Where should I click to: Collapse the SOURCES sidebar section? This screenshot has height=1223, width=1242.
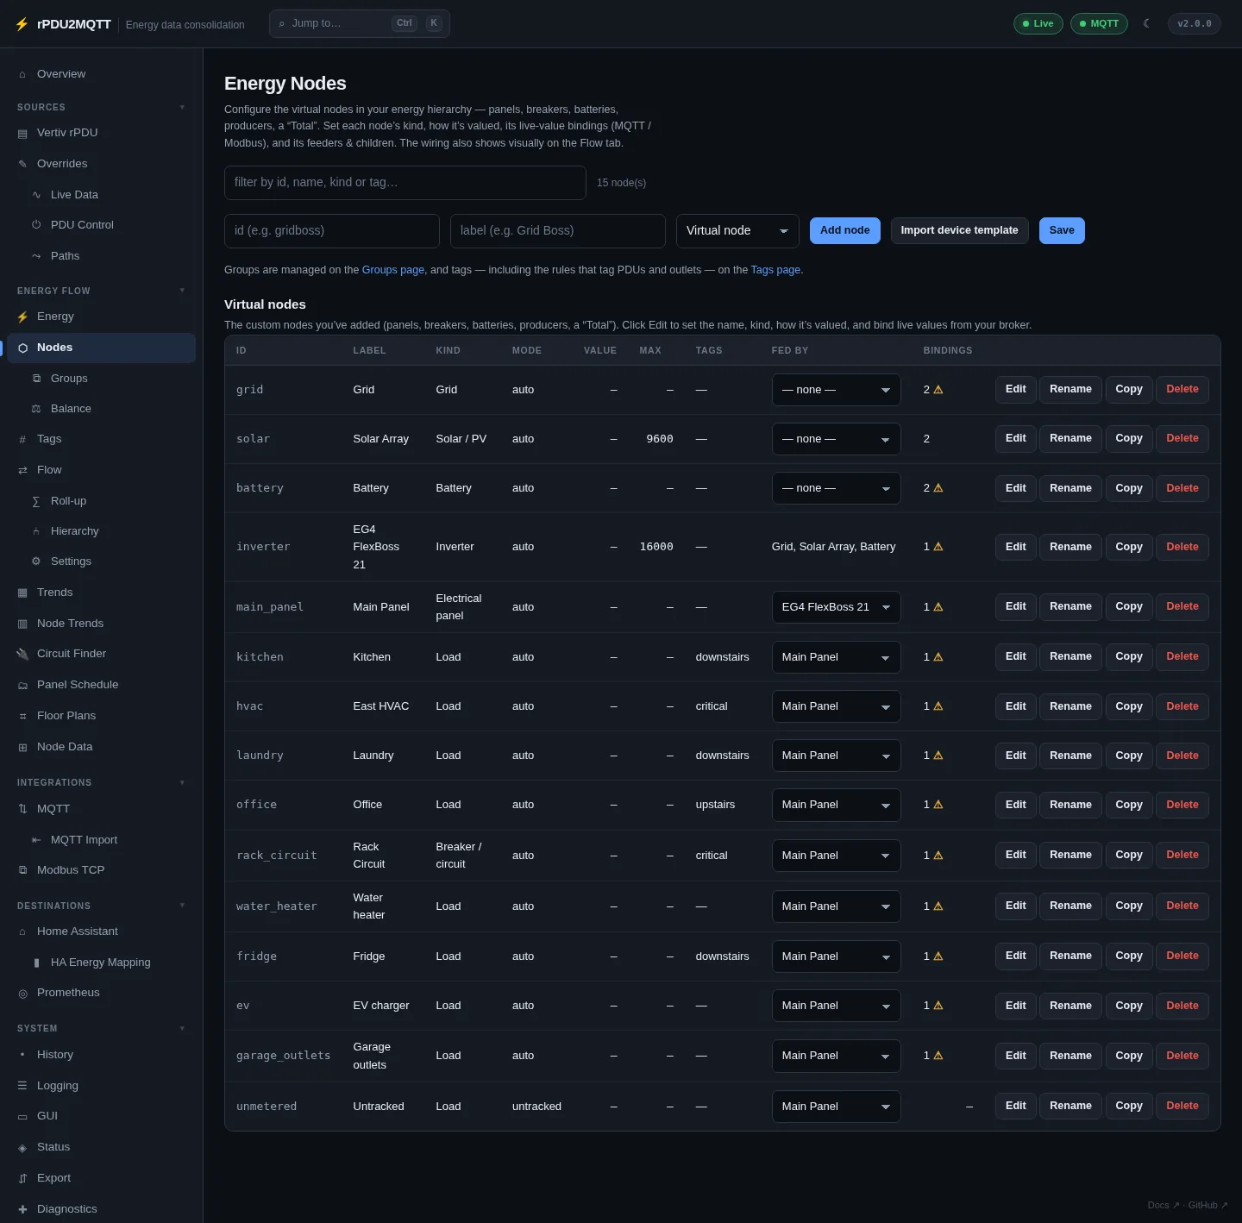182,107
